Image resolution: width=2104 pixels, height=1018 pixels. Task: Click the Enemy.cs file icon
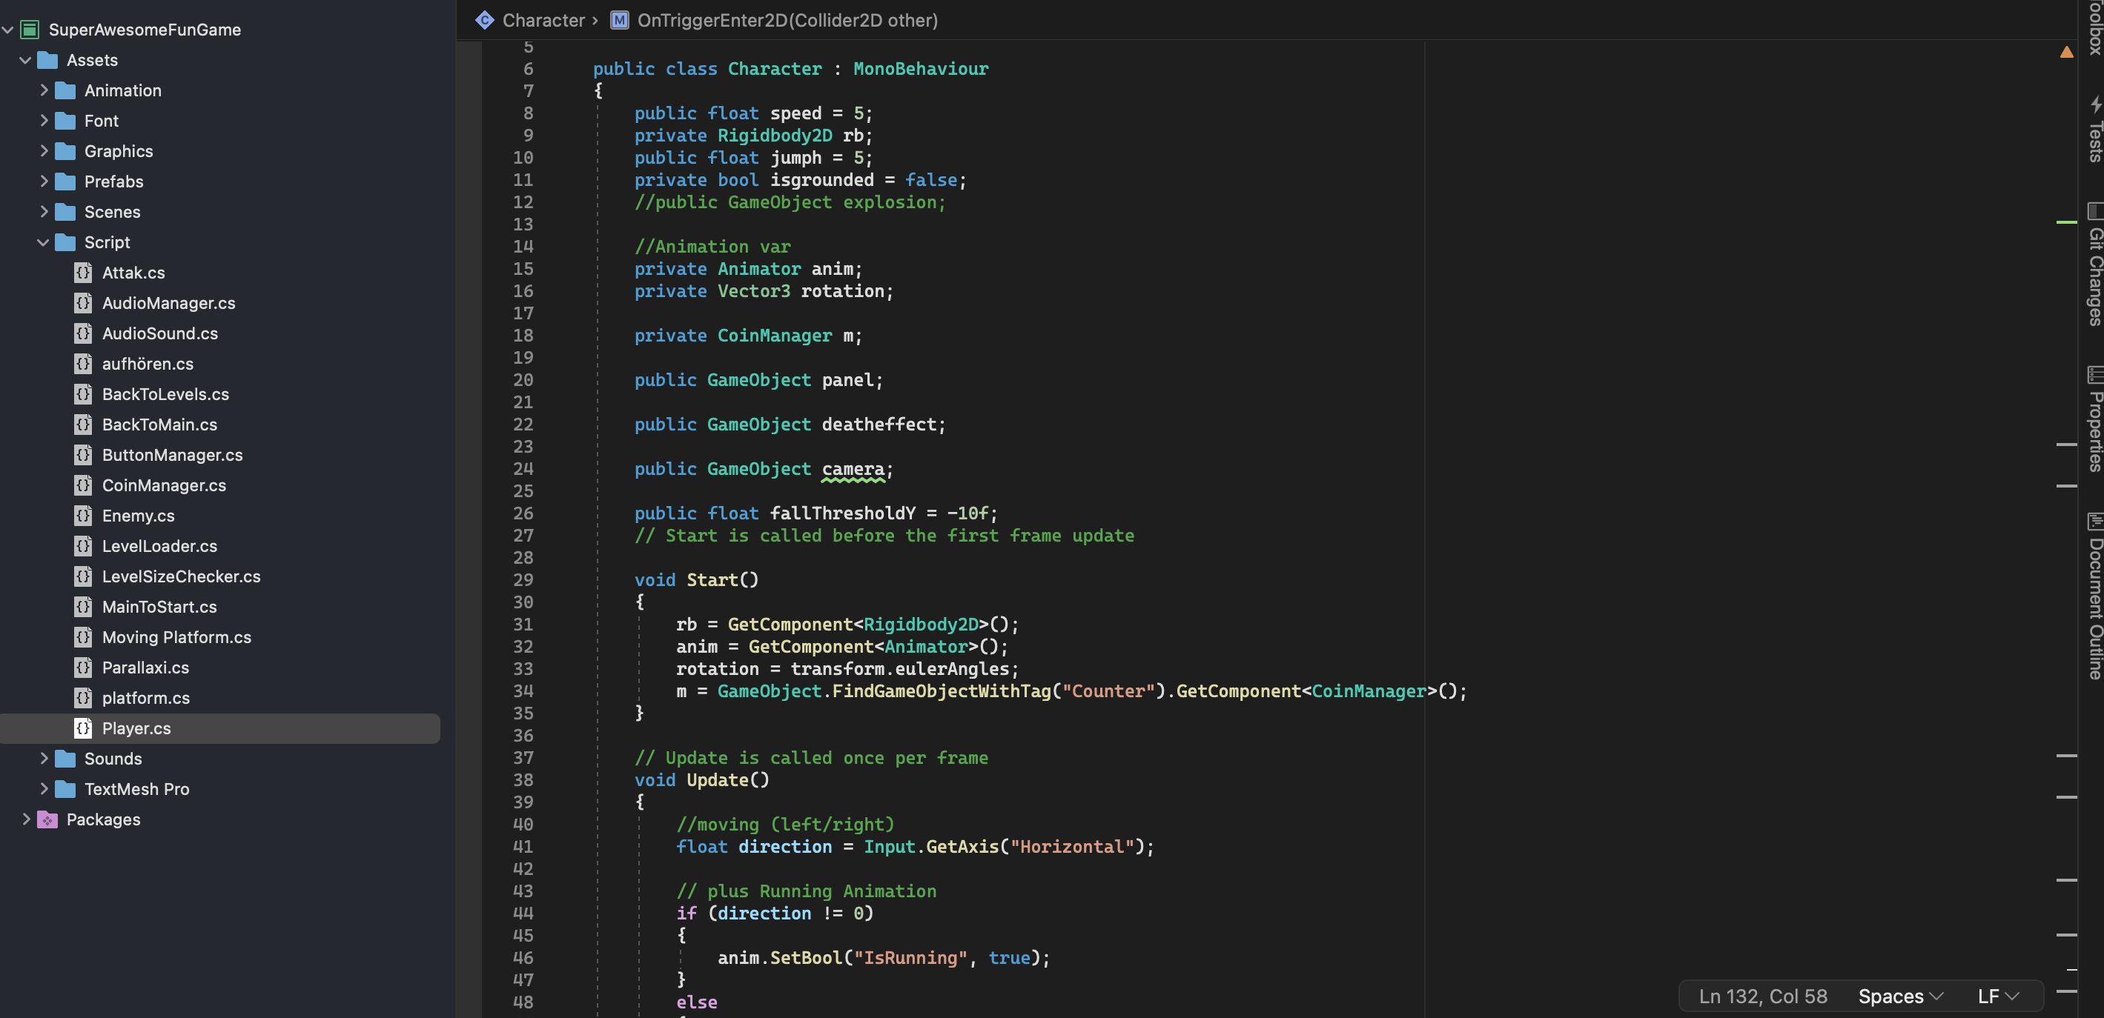[83, 516]
